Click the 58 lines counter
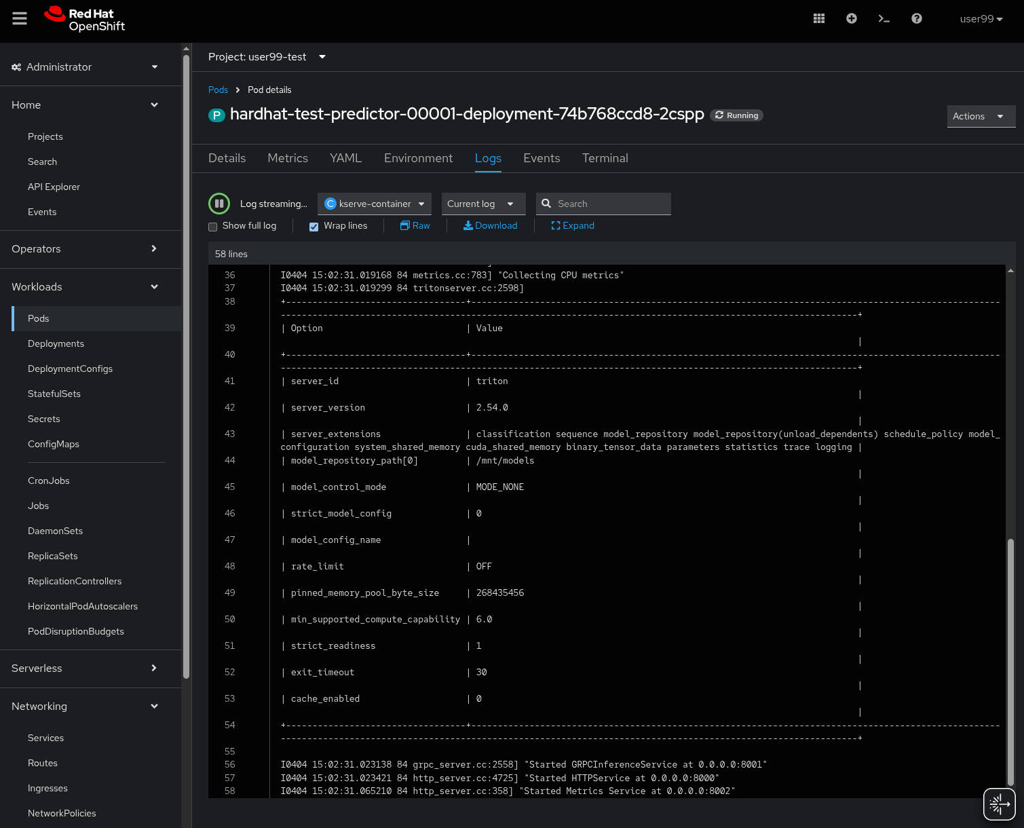This screenshot has height=828, width=1024. click(x=231, y=254)
